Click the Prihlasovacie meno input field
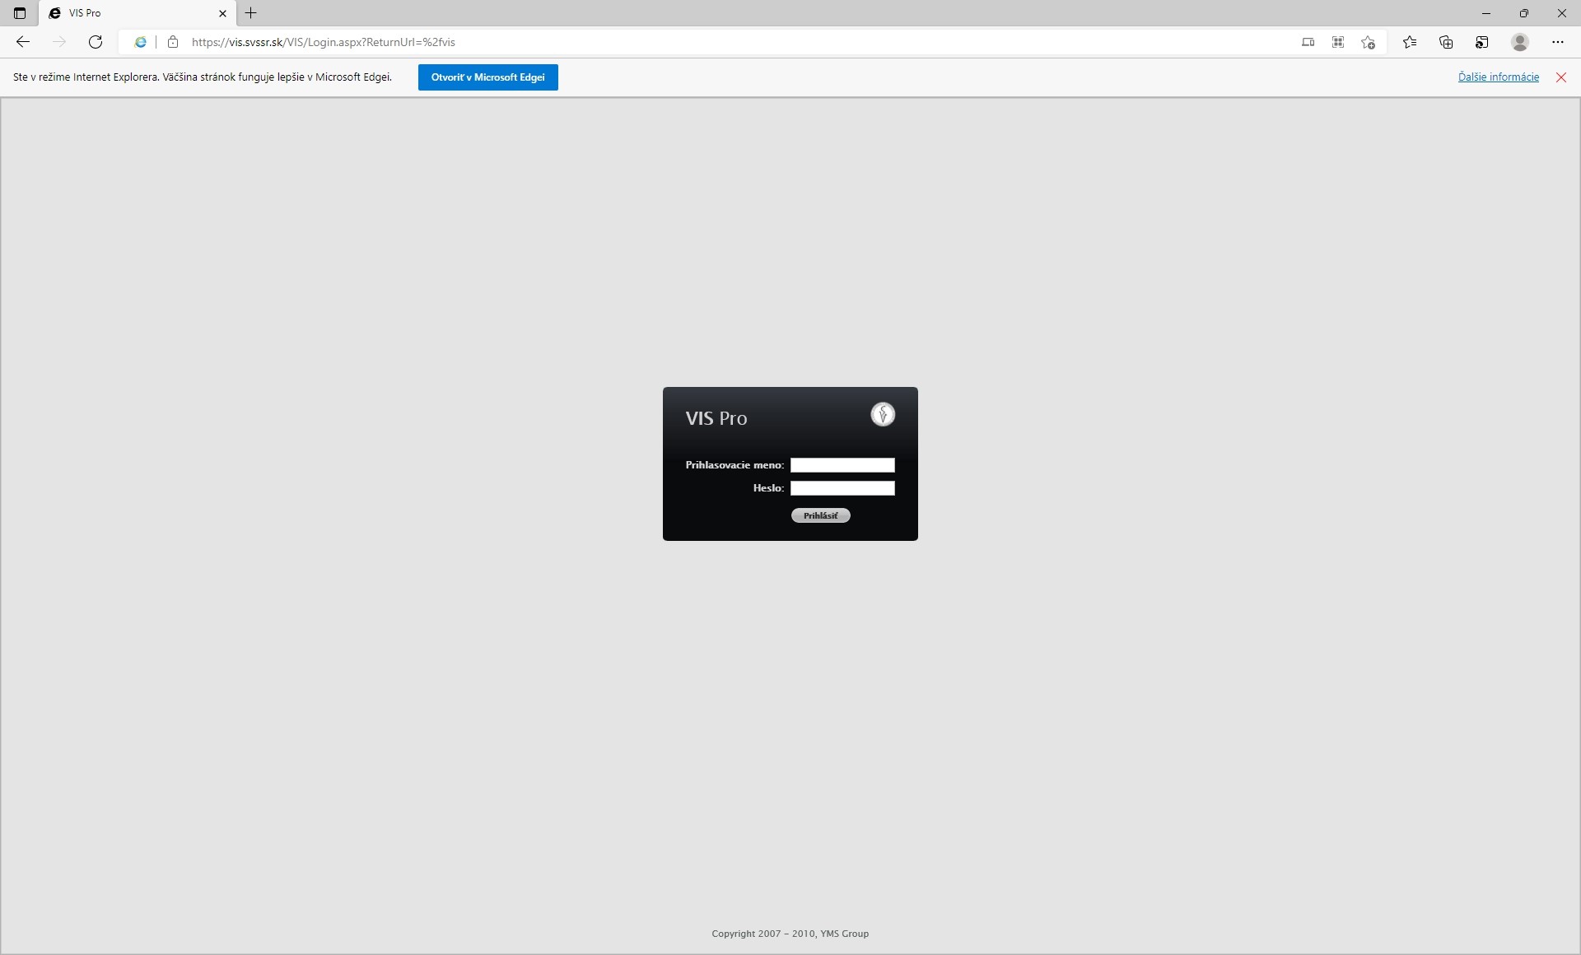 pyautogui.click(x=842, y=465)
